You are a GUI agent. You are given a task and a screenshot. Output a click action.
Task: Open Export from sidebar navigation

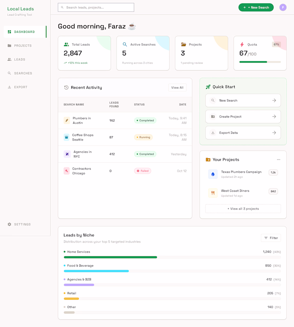(x=25, y=87)
